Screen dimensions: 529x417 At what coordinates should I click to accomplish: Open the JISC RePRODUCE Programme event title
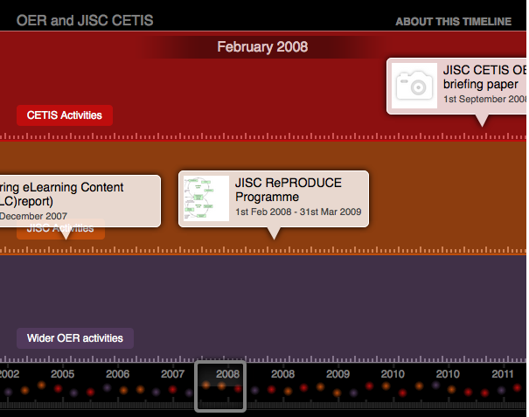click(289, 190)
